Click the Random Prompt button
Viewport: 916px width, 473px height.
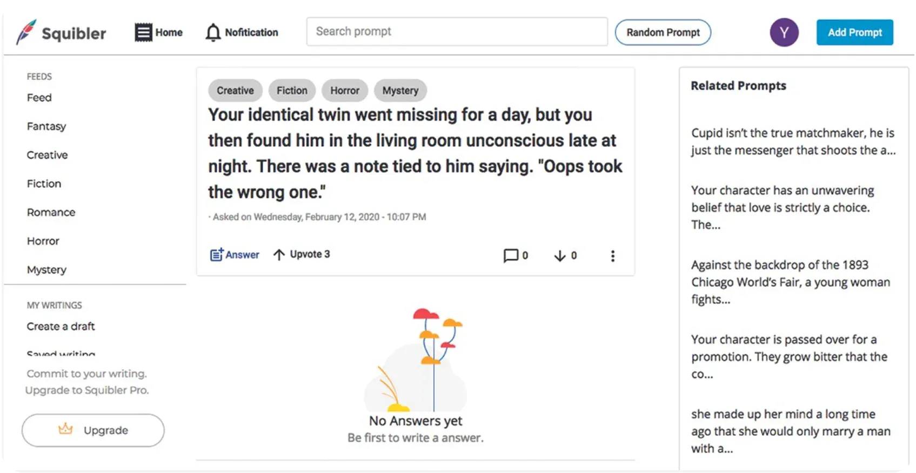coord(663,32)
